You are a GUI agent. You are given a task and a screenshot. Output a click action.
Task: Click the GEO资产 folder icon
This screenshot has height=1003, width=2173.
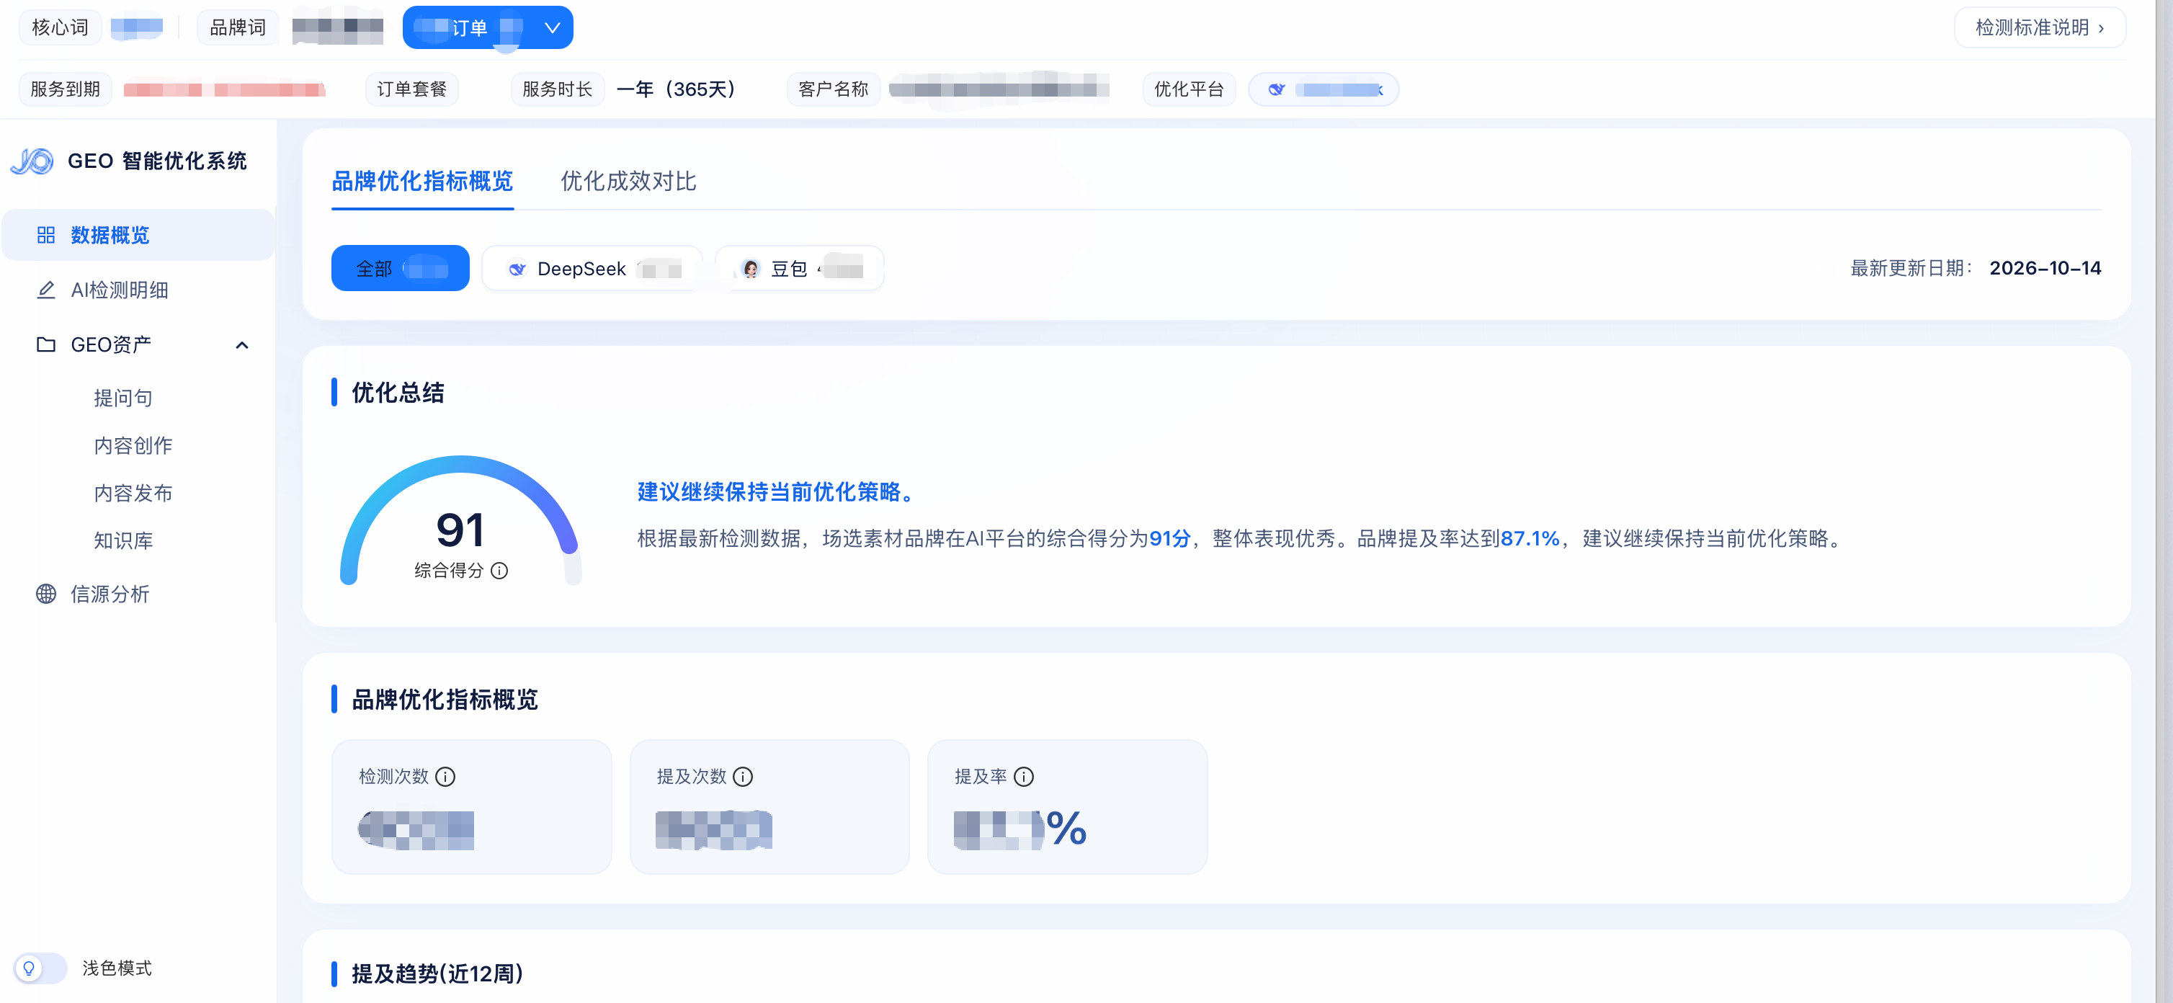(45, 344)
